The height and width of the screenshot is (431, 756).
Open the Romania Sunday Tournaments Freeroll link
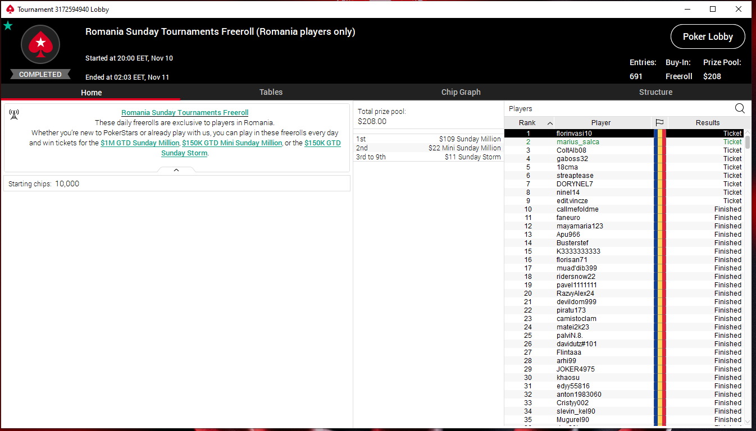click(x=185, y=113)
